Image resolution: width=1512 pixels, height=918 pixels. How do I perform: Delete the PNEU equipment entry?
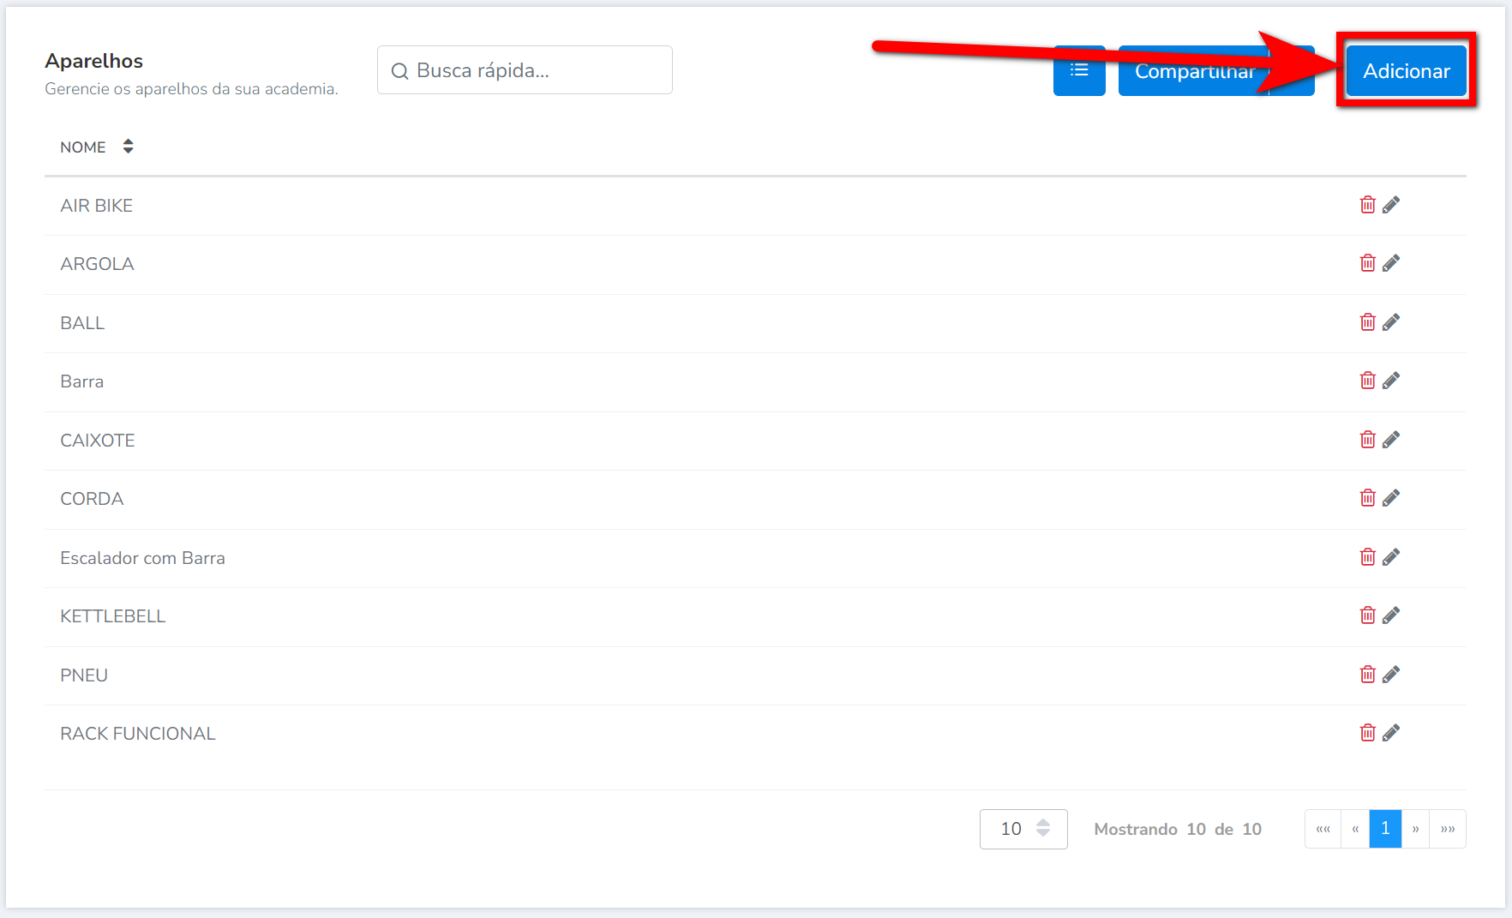(1367, 675)
